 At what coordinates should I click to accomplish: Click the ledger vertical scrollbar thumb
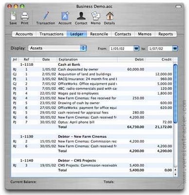[x=175, y=94]
